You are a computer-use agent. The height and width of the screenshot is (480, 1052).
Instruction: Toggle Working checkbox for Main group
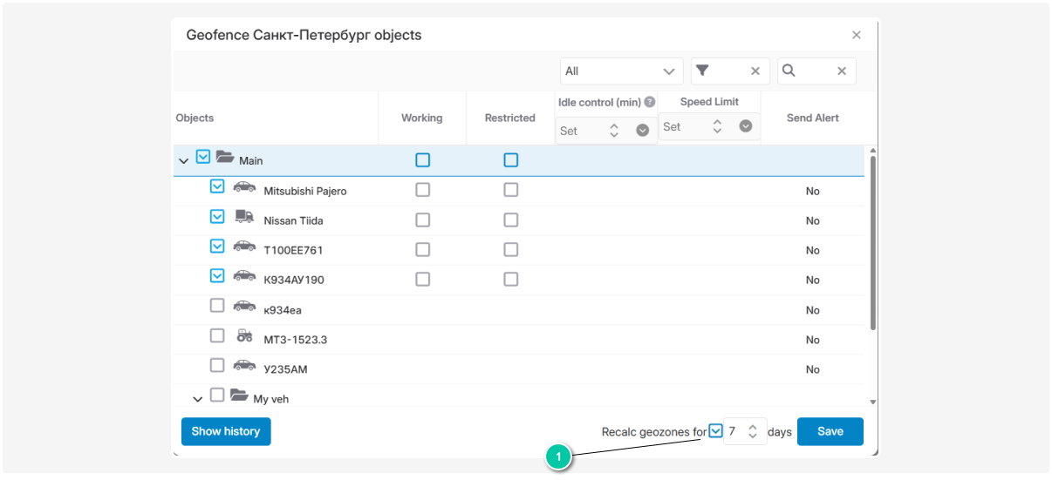click(423, 160)
